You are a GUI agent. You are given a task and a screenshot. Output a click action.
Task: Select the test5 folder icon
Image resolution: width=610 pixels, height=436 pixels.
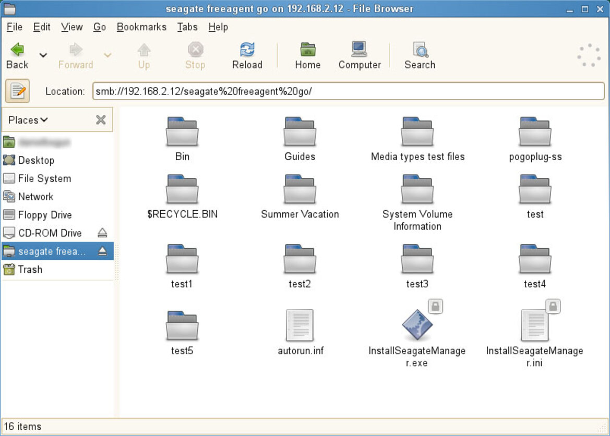tap(182, 325)
